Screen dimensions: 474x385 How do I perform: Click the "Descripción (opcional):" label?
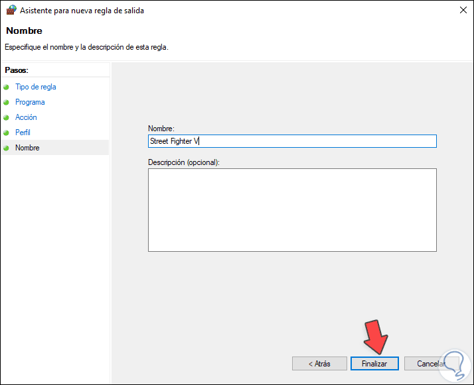(x=184, y=162)
